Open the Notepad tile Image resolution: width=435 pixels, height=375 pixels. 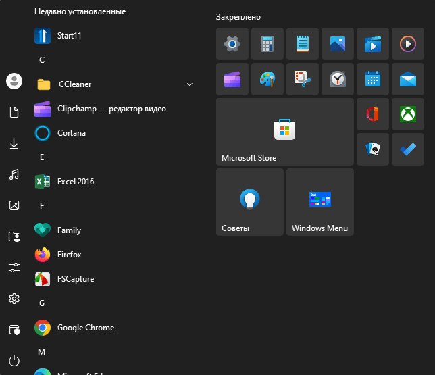coord(303,44)
